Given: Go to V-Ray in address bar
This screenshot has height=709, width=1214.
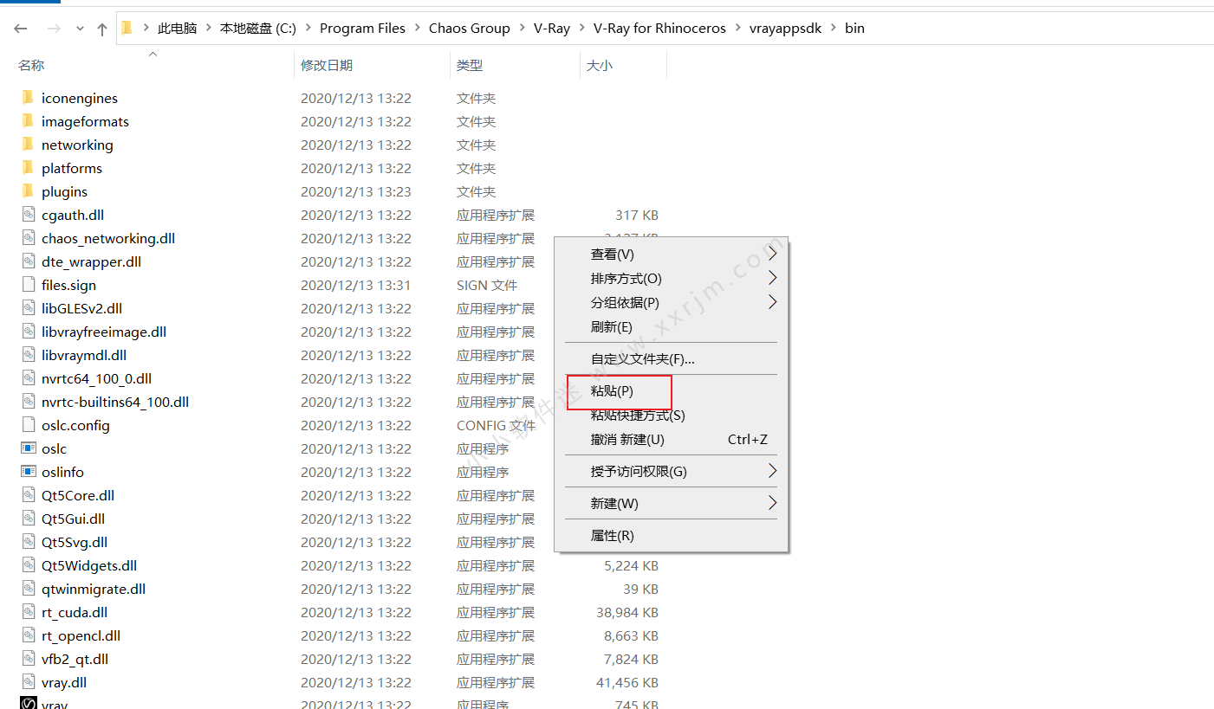Looking at the screenshot, I should coord(552,29).
